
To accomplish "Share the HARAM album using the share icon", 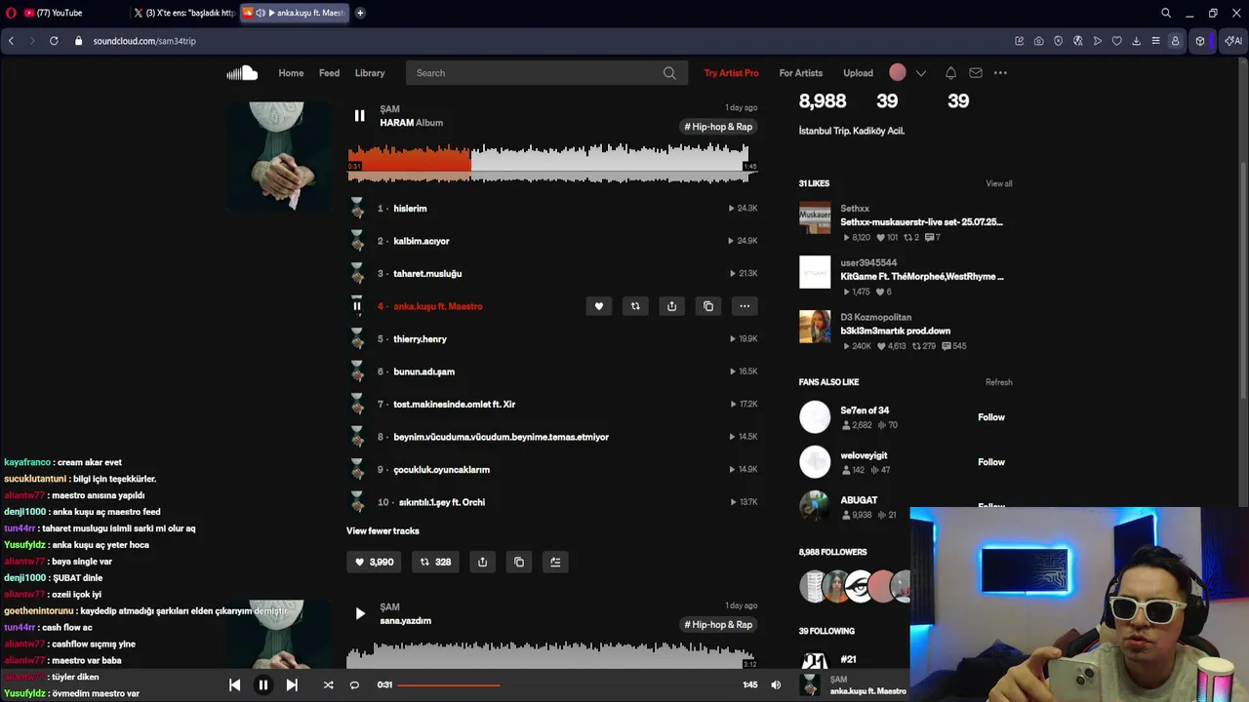I will coord(482,562).
